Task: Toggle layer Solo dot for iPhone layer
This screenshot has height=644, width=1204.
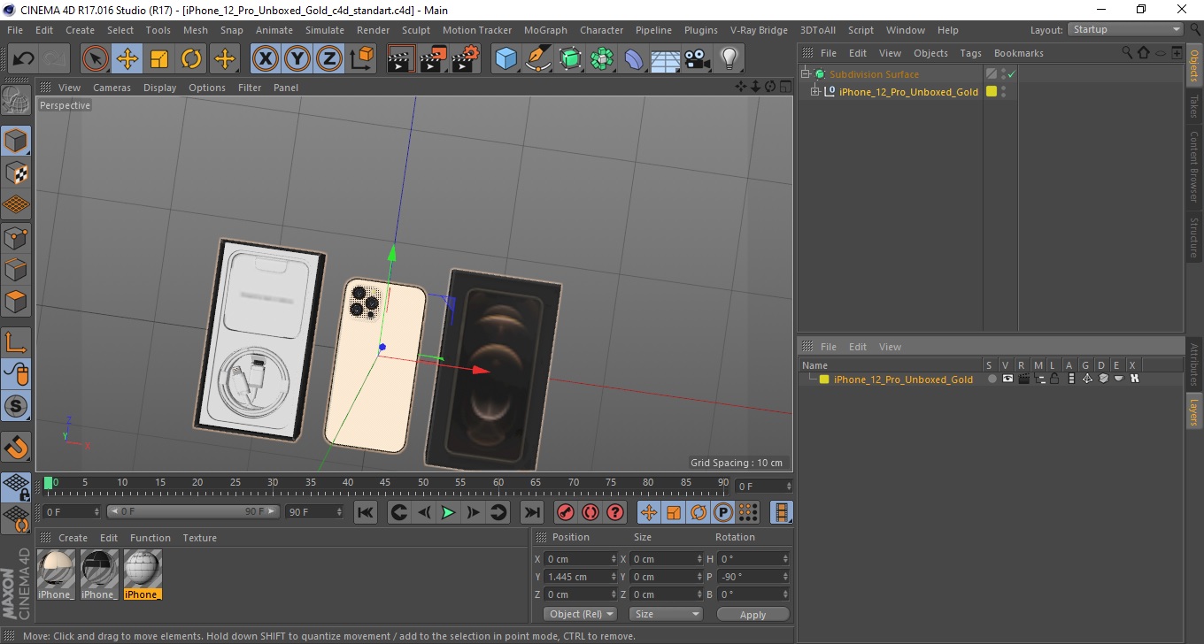Action: (x=992, y=379)
